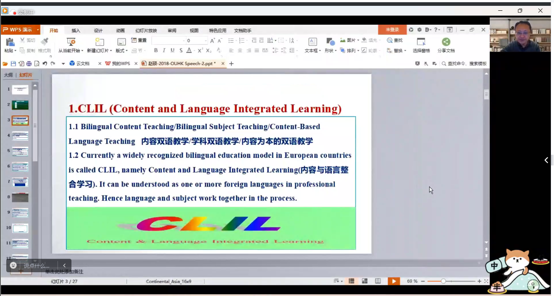Image resolution: width=554 pixels, height=296 pixels.
Task: Expand the Picture (图片) dropdown
Action: (357, 40)
